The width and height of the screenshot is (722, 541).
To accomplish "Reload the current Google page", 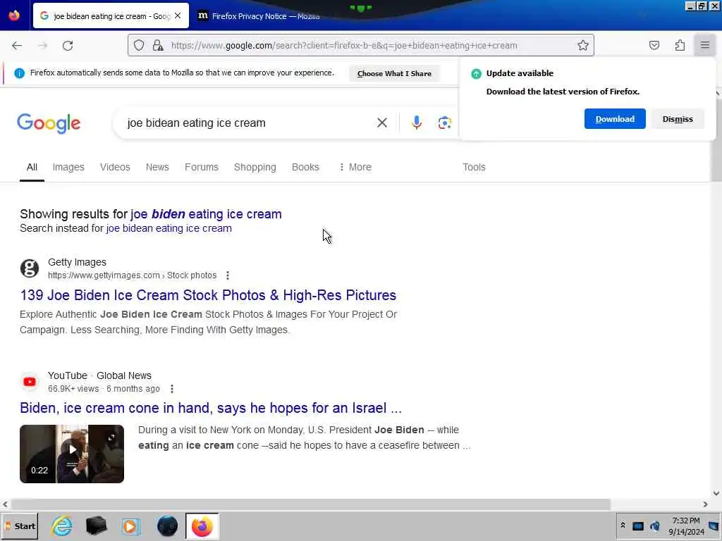I will pyautogui.click(x=68, y=46).
